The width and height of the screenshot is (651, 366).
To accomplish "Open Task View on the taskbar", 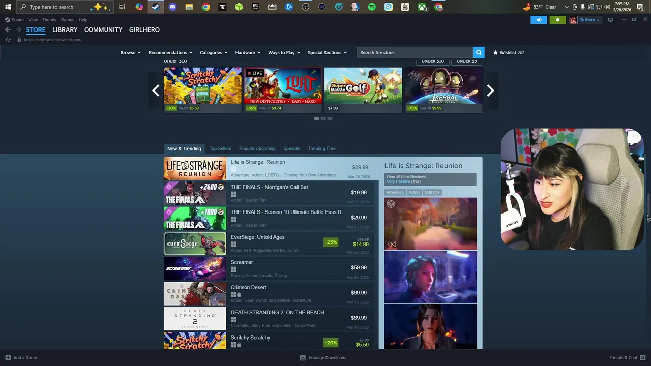I will click(122, 7).
